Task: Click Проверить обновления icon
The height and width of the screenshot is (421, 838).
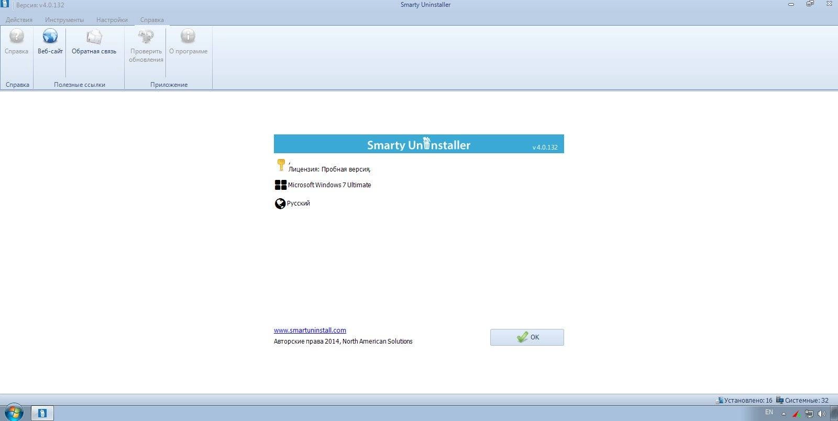Action: (146, 37)
